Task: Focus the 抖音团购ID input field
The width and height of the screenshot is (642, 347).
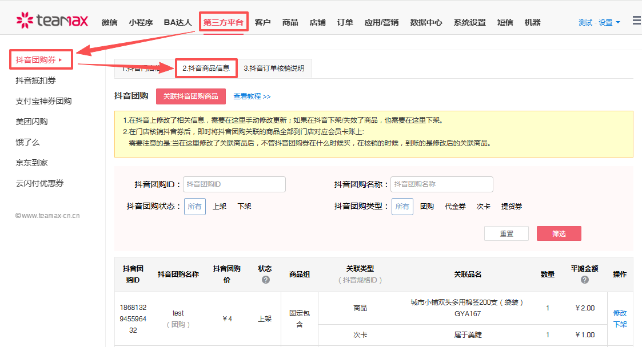Action: 234,184
